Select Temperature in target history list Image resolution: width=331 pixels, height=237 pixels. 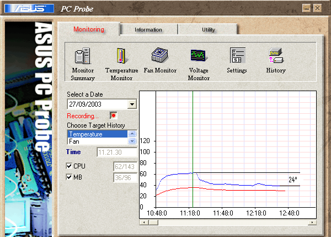[x=97, y=134]
